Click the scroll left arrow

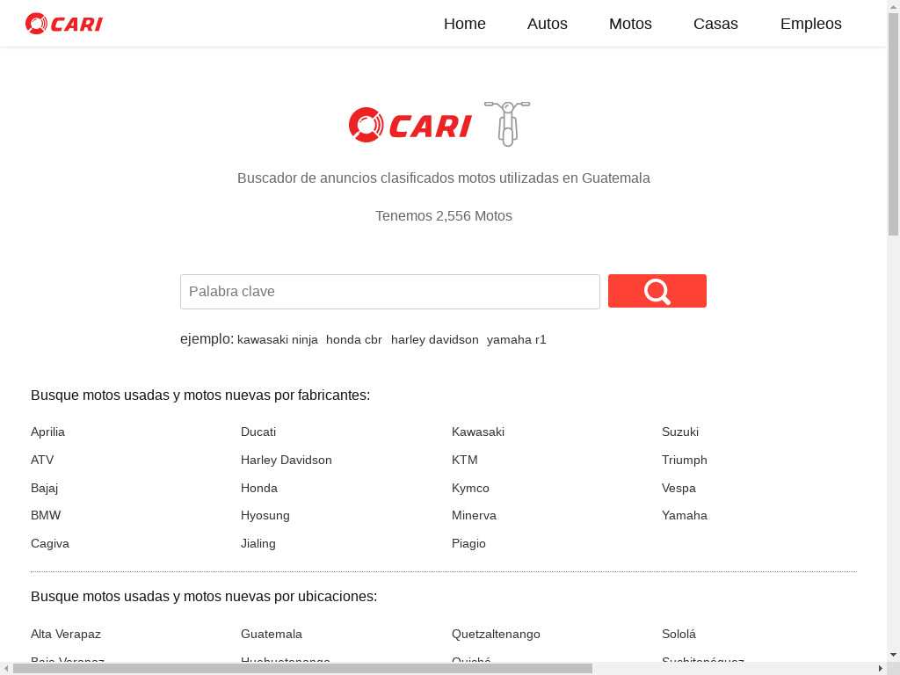6,669
